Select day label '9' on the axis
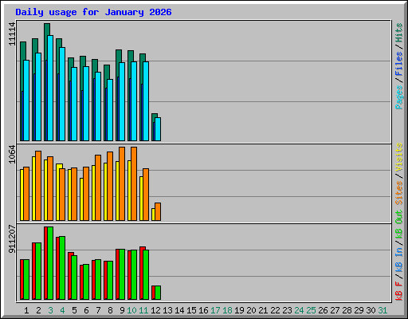 122,310
